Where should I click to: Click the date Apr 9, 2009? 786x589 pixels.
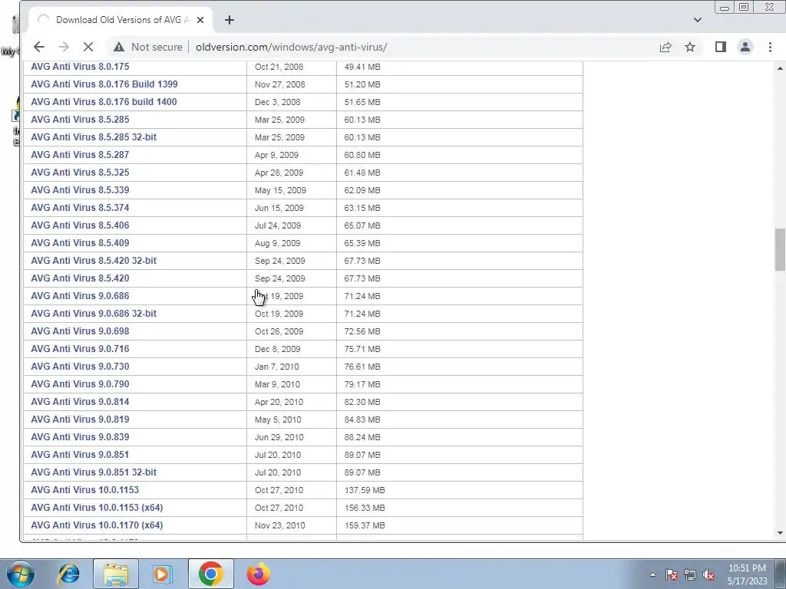[x=276, y=155]
